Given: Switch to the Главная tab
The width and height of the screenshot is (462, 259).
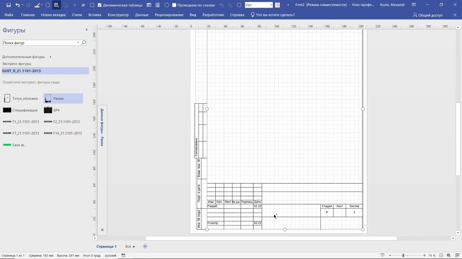Looking at the screenshot, I should click(x=28, y=15).
